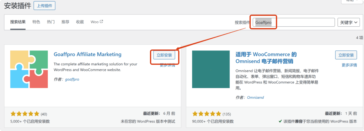Click the Goaffpro five-star rating
Screen dimensions: 364x131
coord(25,114)
